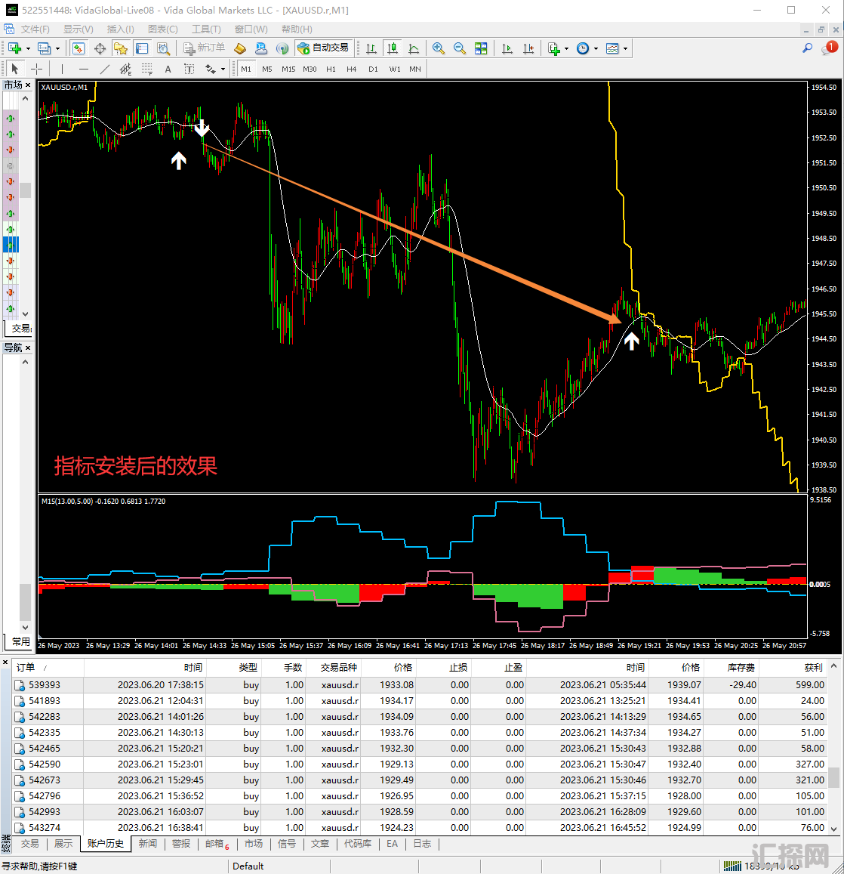Open the periods clock icon

coord(583,48)
